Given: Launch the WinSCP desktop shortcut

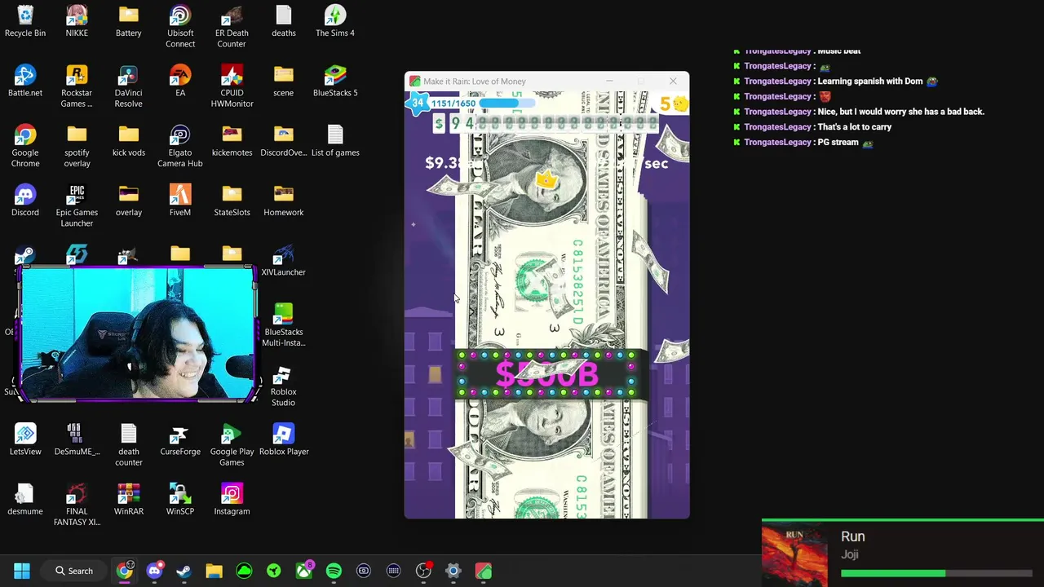Looking at the screenshot, I should pos(180,500).
